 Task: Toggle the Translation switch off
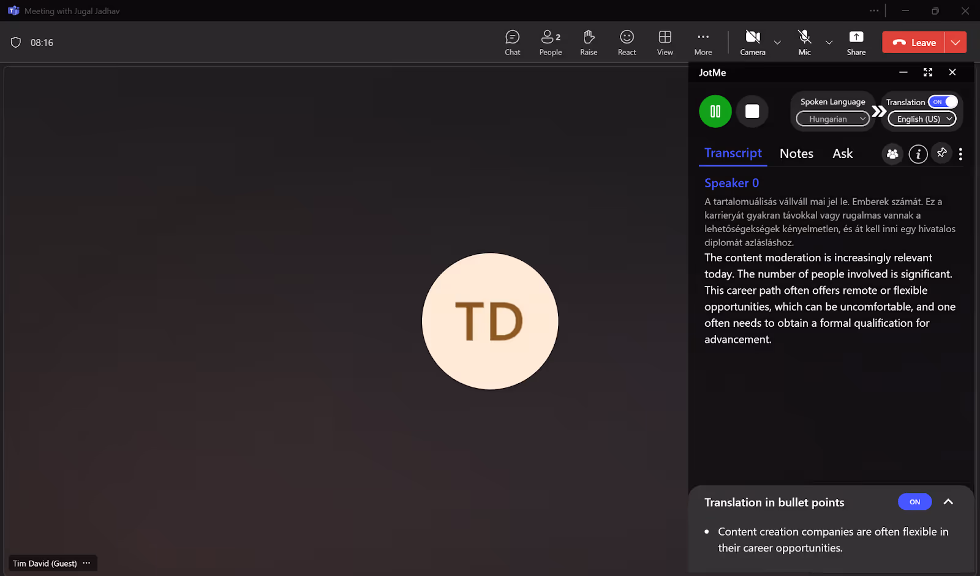[x=943, y=102]
